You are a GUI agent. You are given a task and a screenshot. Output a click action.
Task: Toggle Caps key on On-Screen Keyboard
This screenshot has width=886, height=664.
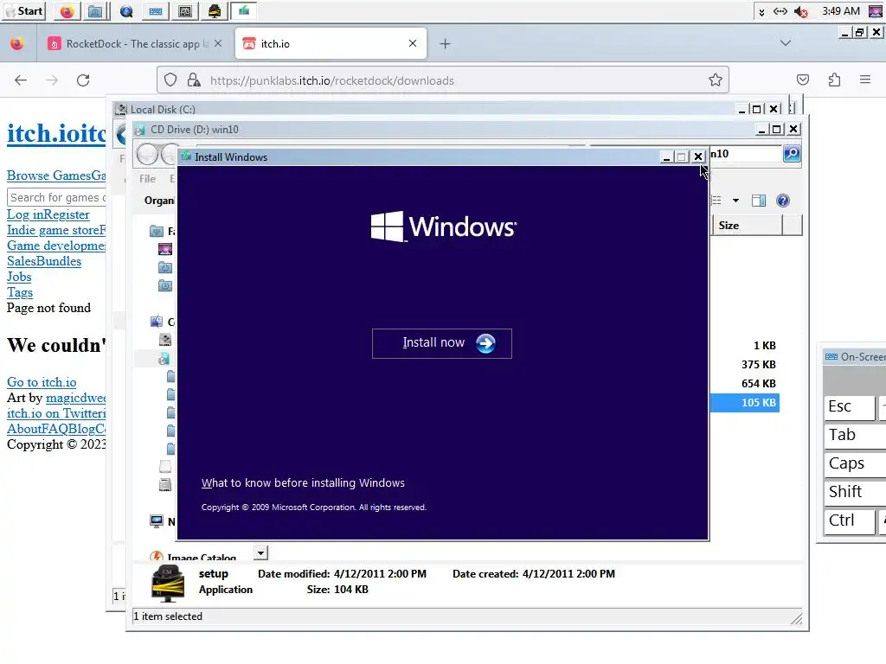(x=855, y=463)
